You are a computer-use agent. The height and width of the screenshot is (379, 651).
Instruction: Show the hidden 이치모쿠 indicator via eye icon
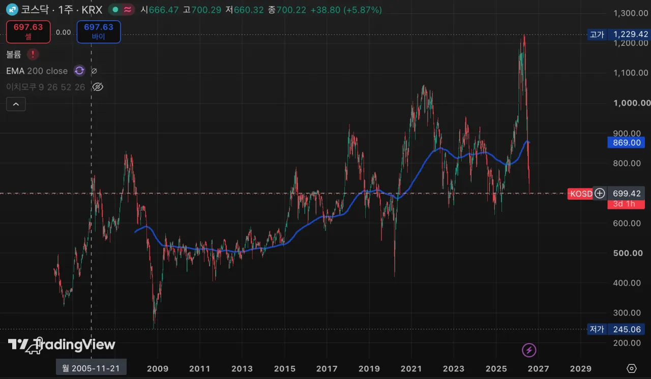pos(98,87)
